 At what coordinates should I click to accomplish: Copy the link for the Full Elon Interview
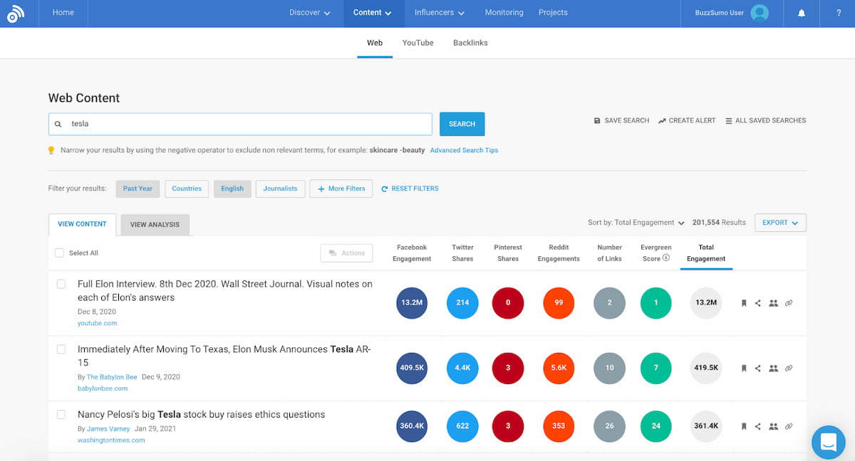click(x=789, y=302)
